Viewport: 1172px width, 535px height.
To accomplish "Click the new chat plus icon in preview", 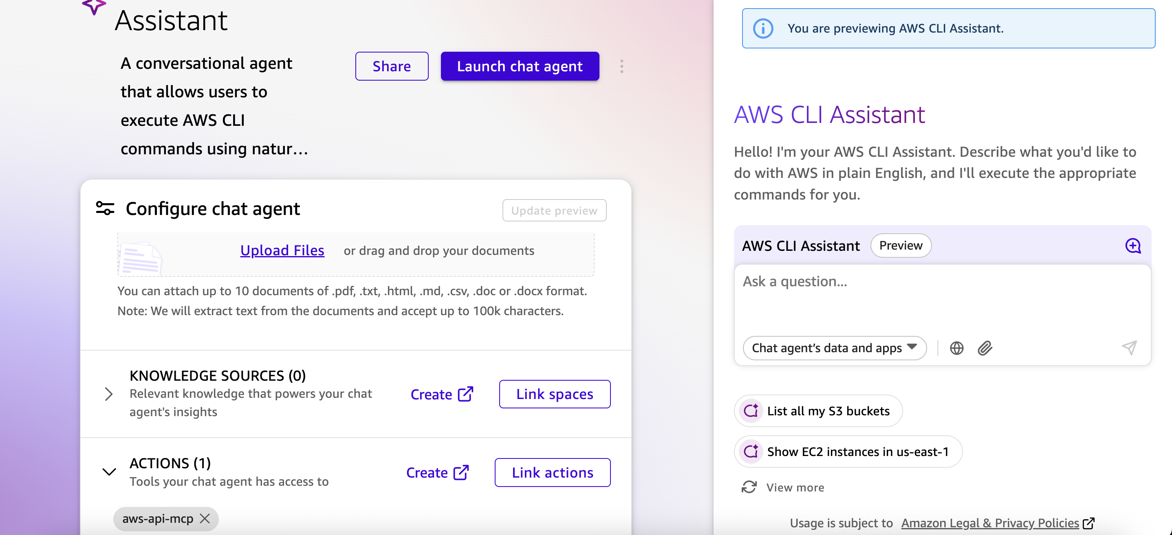I will tap(1132, 246).
